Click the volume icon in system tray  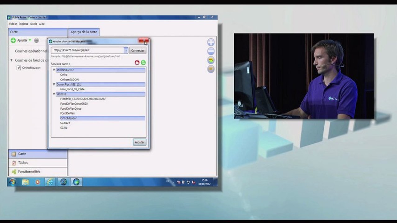pyautogui.click(x=193, y=182)
